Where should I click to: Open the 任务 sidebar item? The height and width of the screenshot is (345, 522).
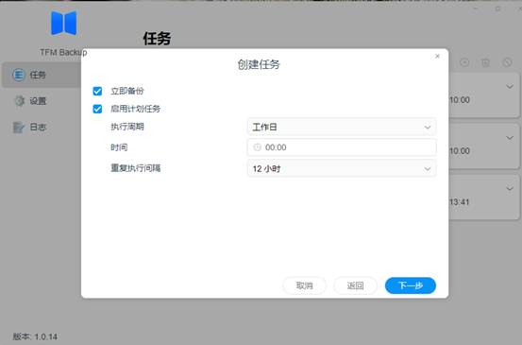42,75
